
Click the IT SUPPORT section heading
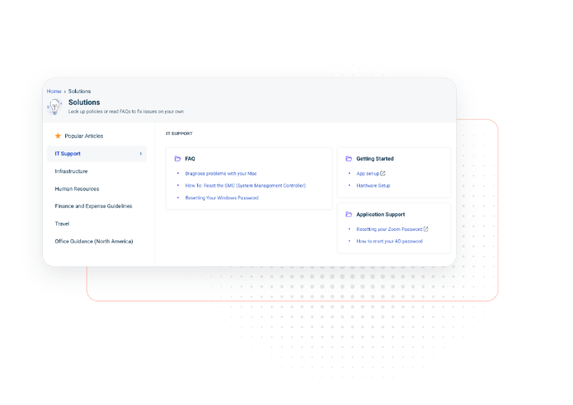pyautogui.click(x=179, y=133)
